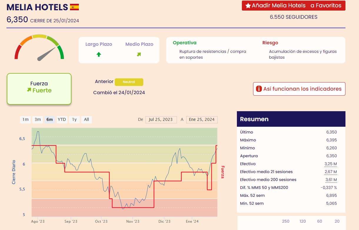Click the Nov '23 axis label on chart
Screen dimensions: 359x230
(132, 221)
